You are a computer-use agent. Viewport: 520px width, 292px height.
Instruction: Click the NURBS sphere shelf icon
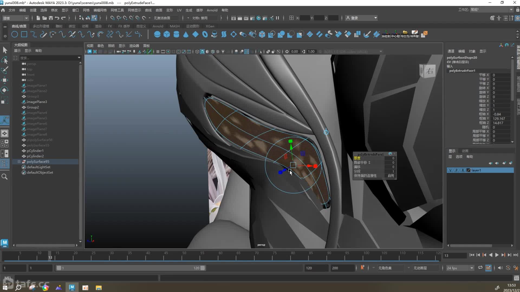coord(157,34)
